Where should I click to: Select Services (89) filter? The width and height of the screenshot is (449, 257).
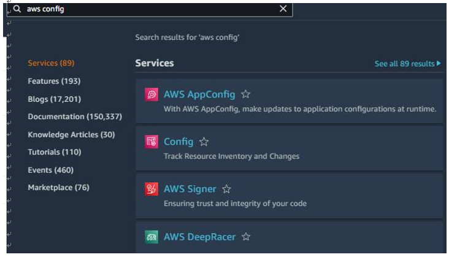51,63
